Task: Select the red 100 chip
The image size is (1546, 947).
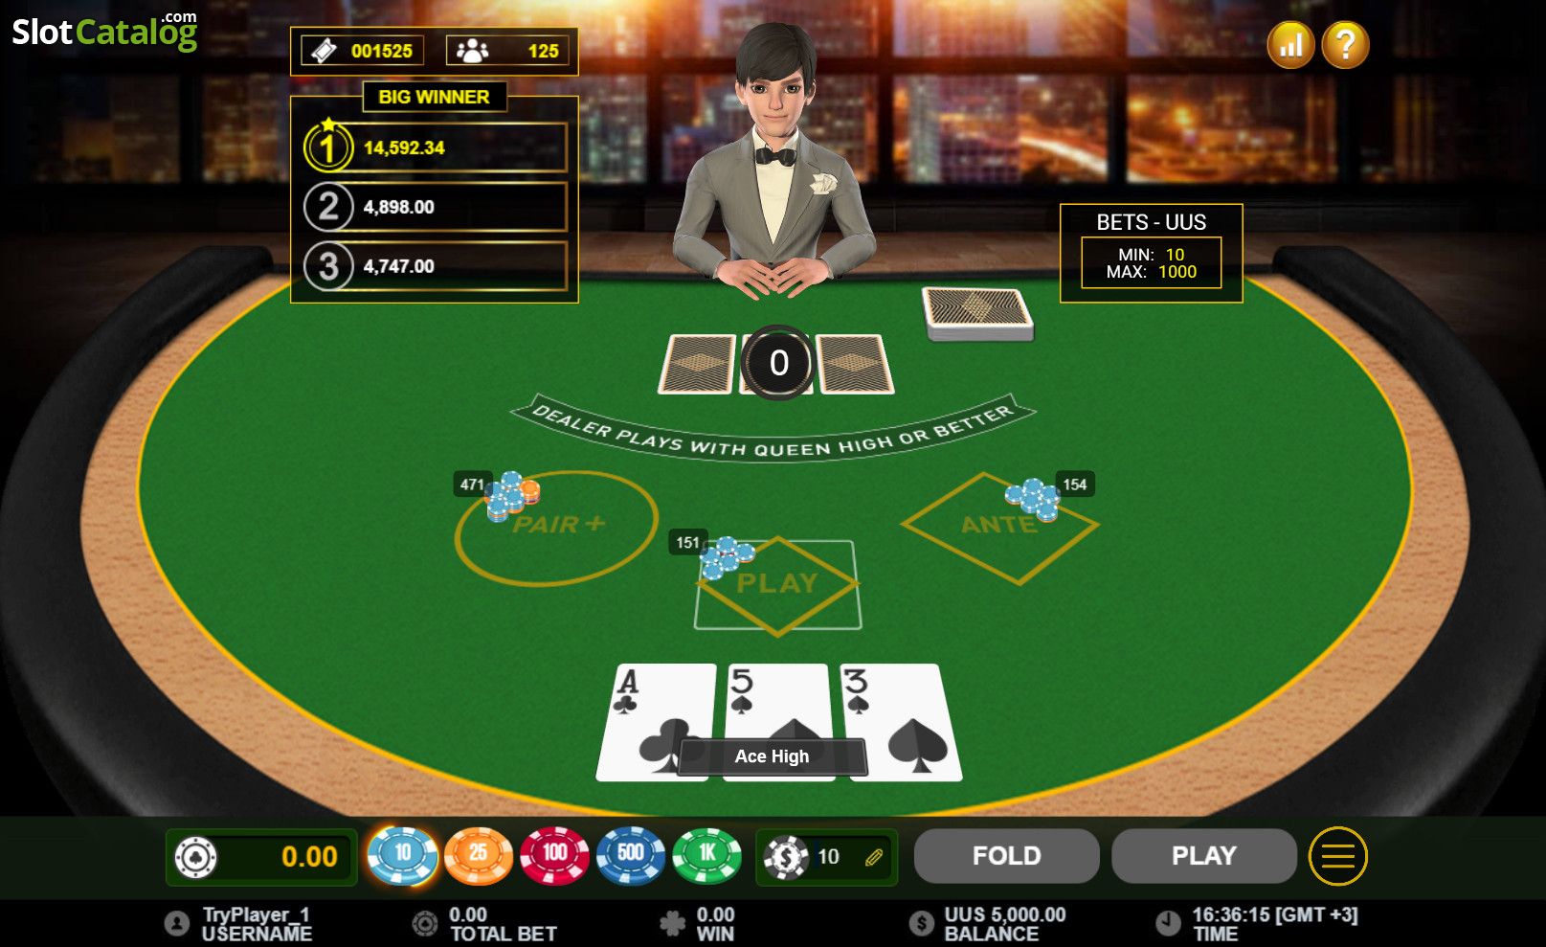Action: 554,854
